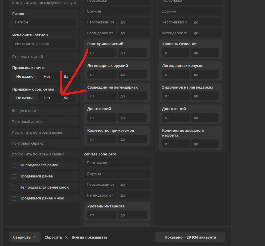The width and height of the screenshot is (265, 246).
Task: Check 'Не продавался ранее' checkbox
Action: click(14, 165)
